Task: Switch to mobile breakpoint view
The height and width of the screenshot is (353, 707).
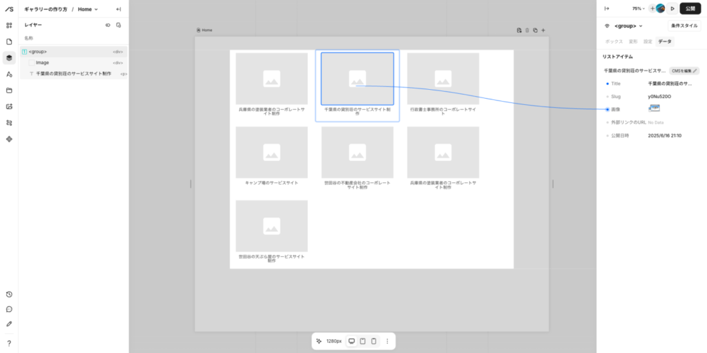Action: coord(374,341)
